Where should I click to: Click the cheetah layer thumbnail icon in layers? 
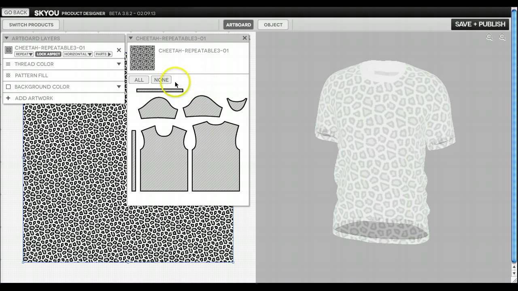pyautogui.click(x=8, y=50)
